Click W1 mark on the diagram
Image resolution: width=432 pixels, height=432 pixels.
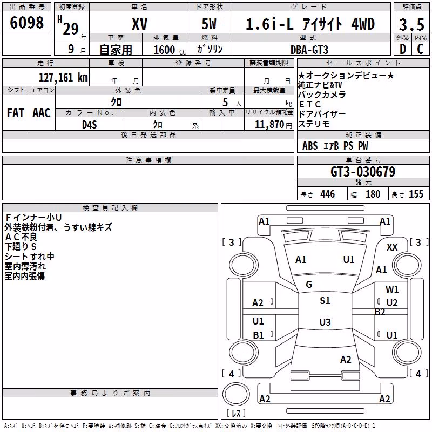coord(392,289)
